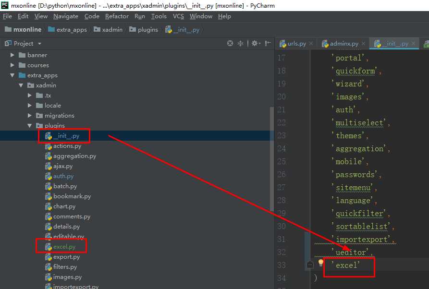This screenshot has width=429, height=289.
Task: Click the 'quickform' string on line 18
Action: point(354,71)
